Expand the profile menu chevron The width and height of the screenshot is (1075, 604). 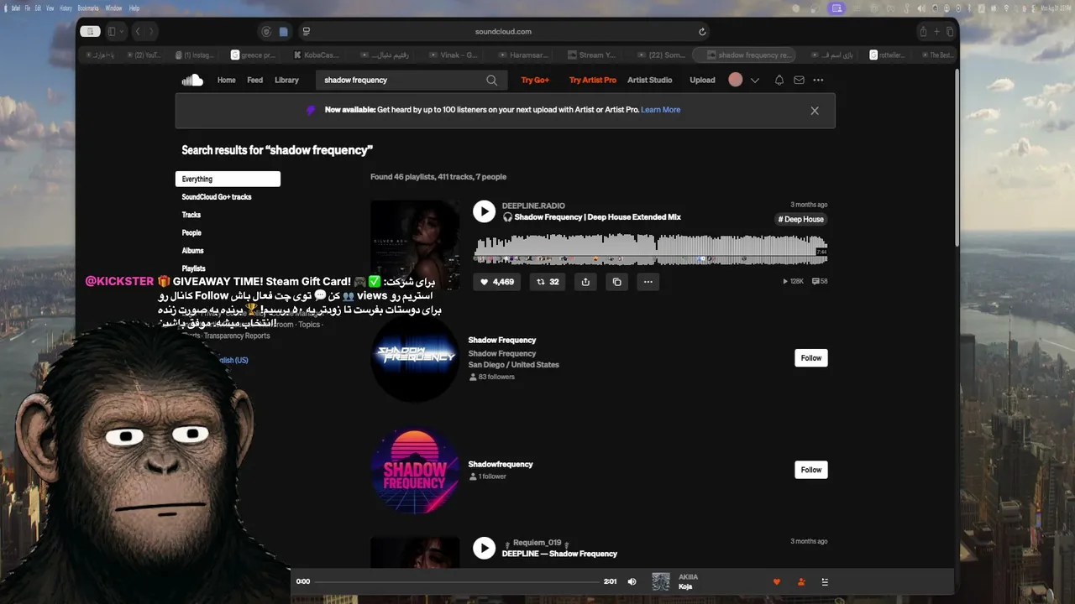pos(755,81)
